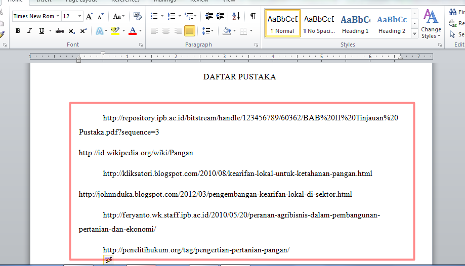The image size is (465, 266).
Task: Click Text Effects icon
Action: click(99, 31)
